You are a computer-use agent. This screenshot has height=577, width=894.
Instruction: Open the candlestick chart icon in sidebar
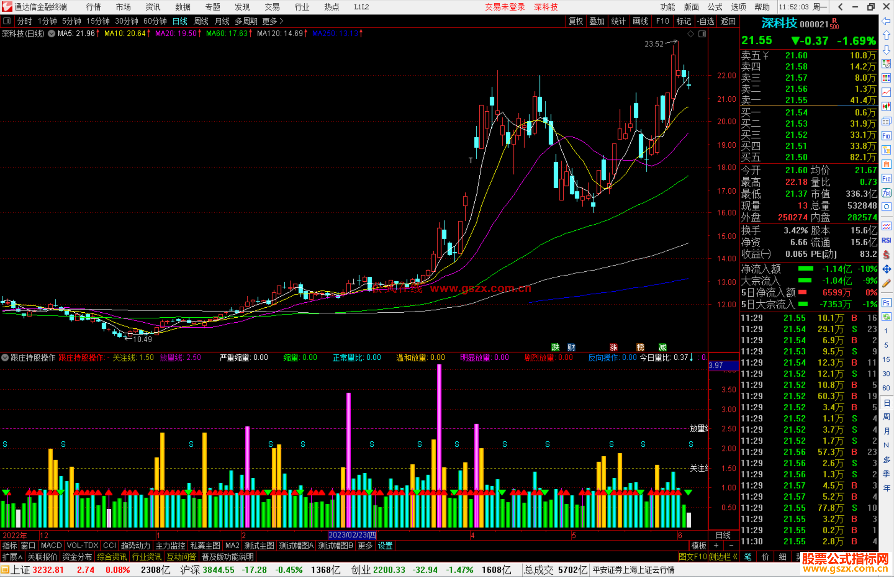(886, 107)
